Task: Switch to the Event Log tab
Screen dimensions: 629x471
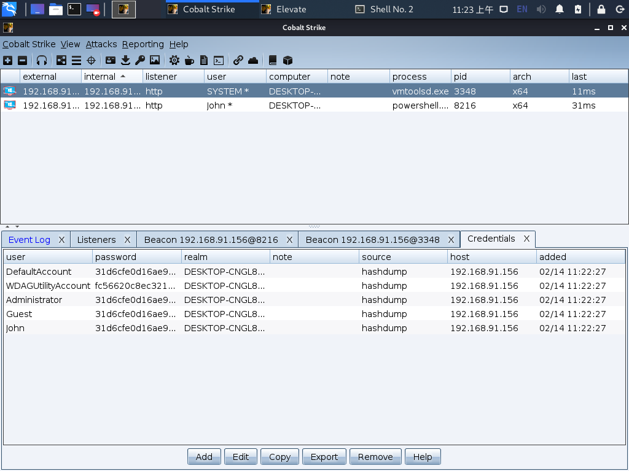Action: click(x=29, y=240)
